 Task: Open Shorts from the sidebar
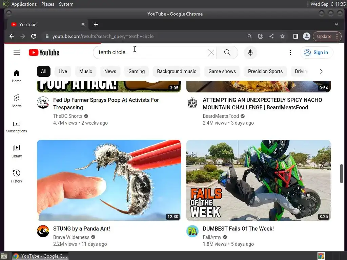[x=17, y=101]
